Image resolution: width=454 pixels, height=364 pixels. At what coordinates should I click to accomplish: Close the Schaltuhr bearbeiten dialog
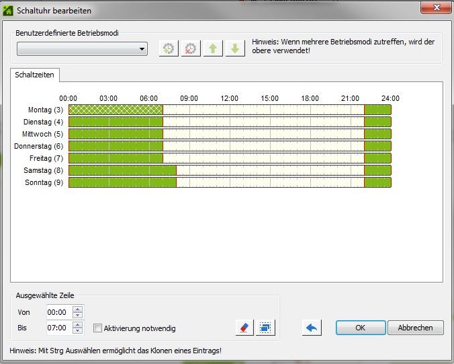click(x=437, y=7)
